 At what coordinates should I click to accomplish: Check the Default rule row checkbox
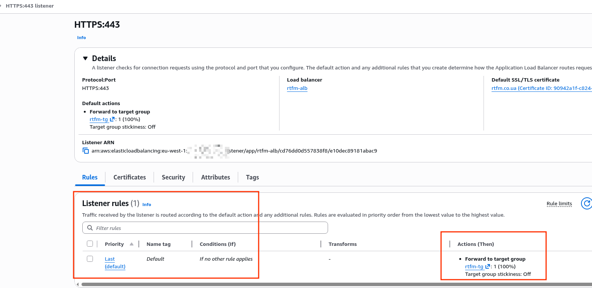pyautogui.click(x=90, y=259)
